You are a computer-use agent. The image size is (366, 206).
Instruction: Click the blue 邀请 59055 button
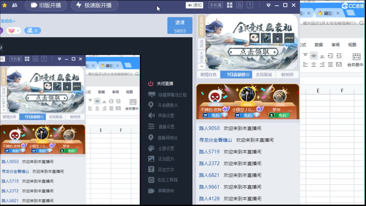pyautogui.click(x=180, y=25)
